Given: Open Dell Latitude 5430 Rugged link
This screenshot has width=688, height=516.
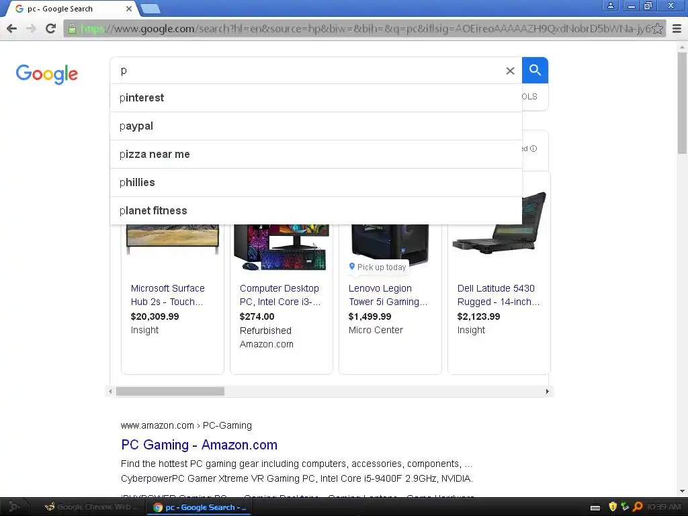Looking at the screenshot, I should [499, 295].
